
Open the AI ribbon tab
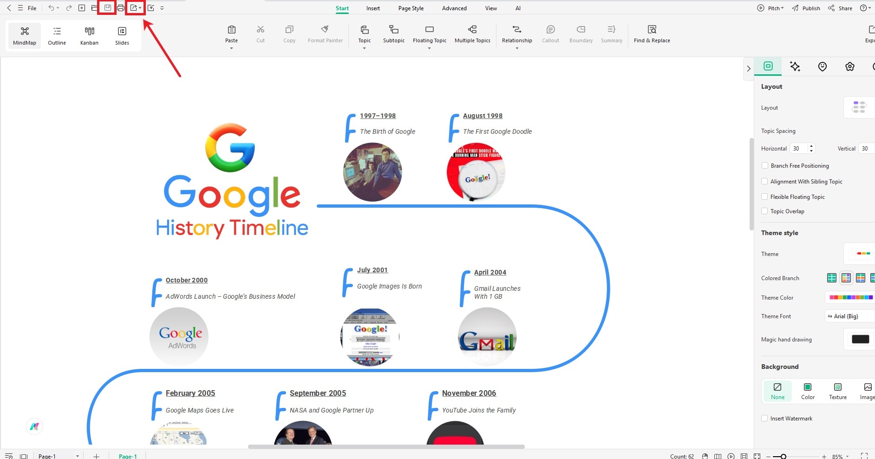click(x=518, y=8)
